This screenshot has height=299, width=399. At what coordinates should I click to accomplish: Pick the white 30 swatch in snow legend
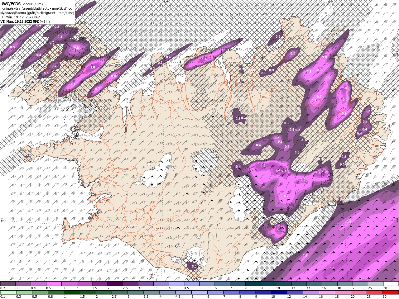(x=391, y=283)
